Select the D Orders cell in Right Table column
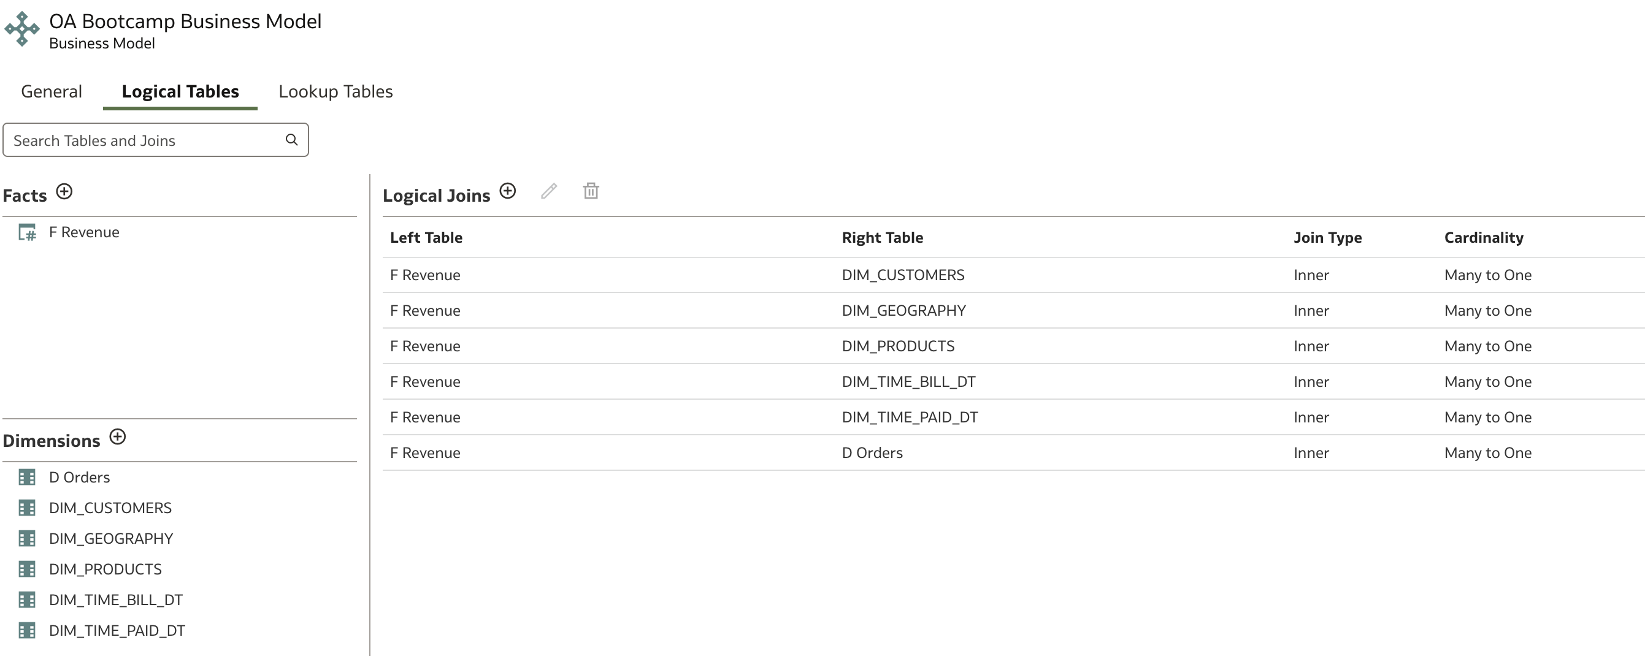The height and width of the screenshot is (656, 1645). 872,453
